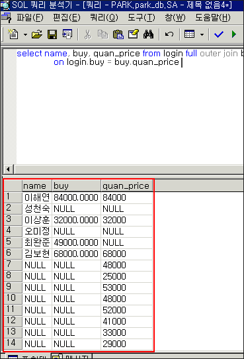Click the quan_price cell 29000
The height and width of the screenshot is (359, 244).
click(x=127, y=344)
